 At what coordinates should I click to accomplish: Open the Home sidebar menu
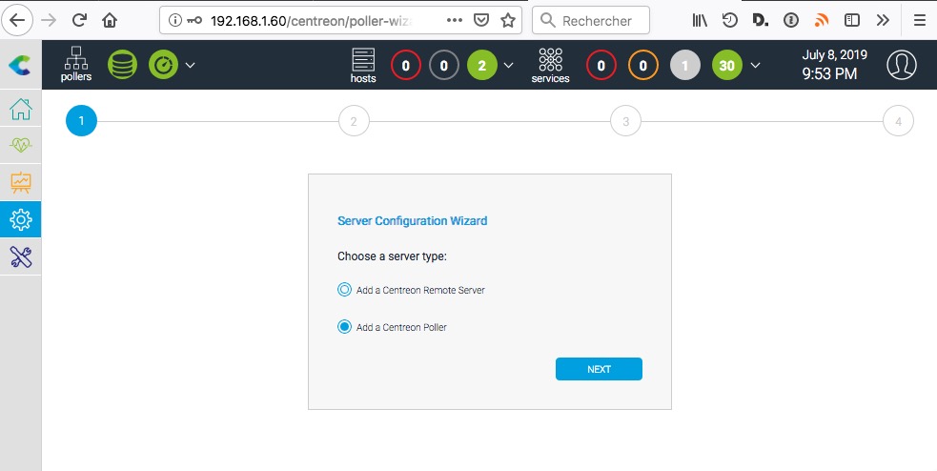tap(20, 110)
